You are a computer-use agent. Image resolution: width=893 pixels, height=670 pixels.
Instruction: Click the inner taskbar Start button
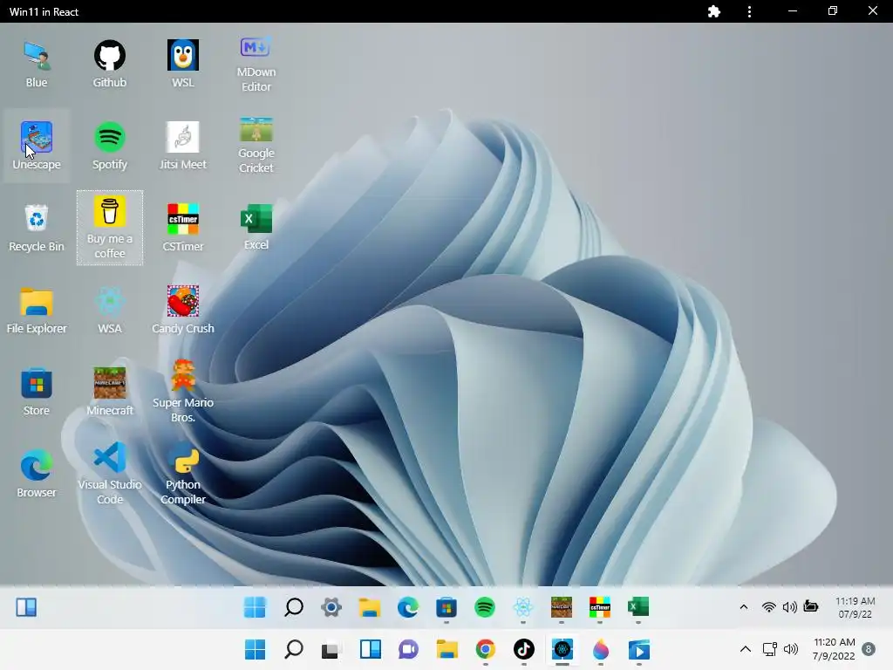click(255, 607)
